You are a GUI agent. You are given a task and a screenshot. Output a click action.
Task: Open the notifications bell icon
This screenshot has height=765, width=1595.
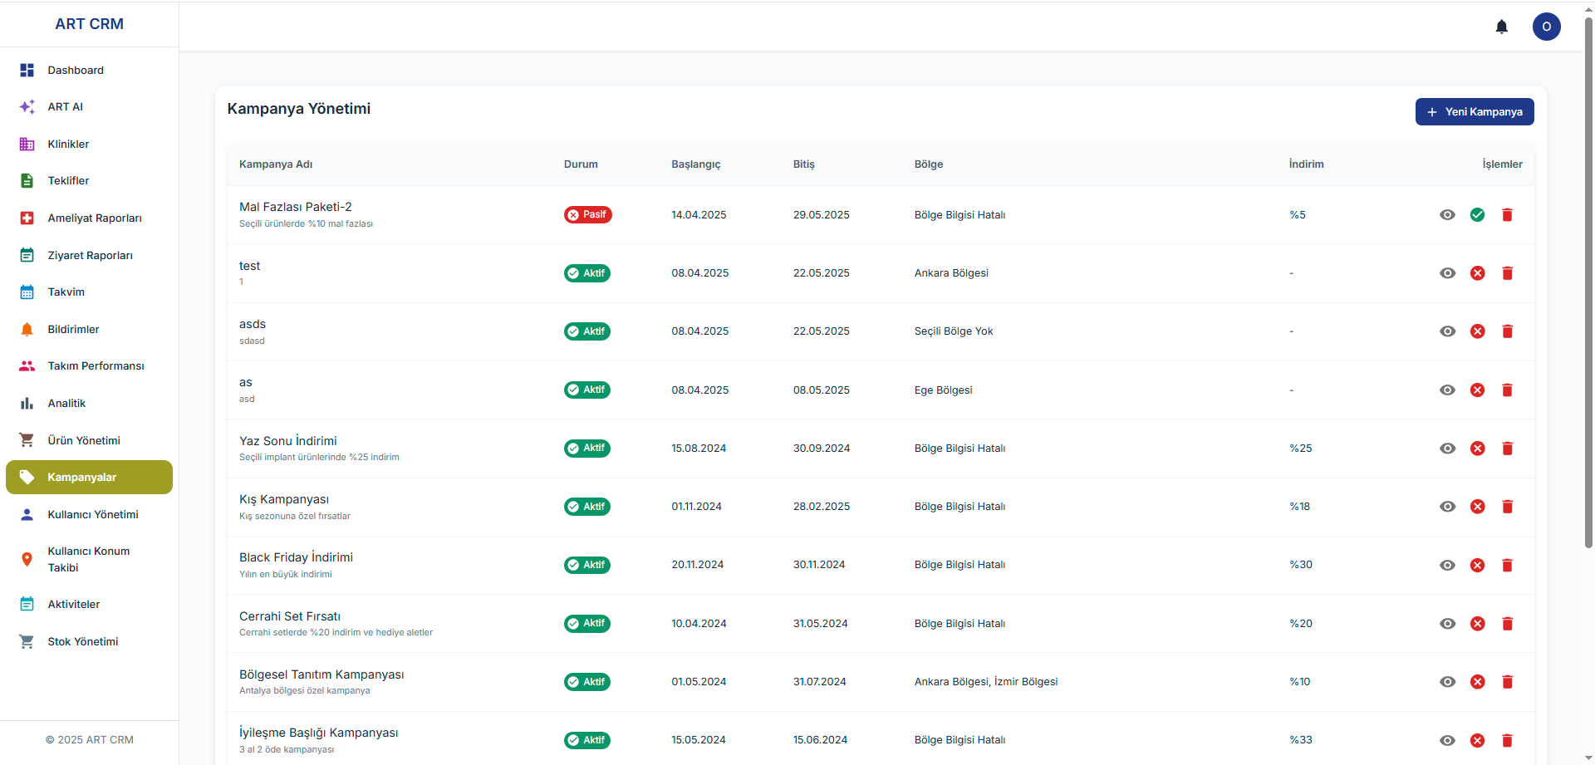point(1501,27)
